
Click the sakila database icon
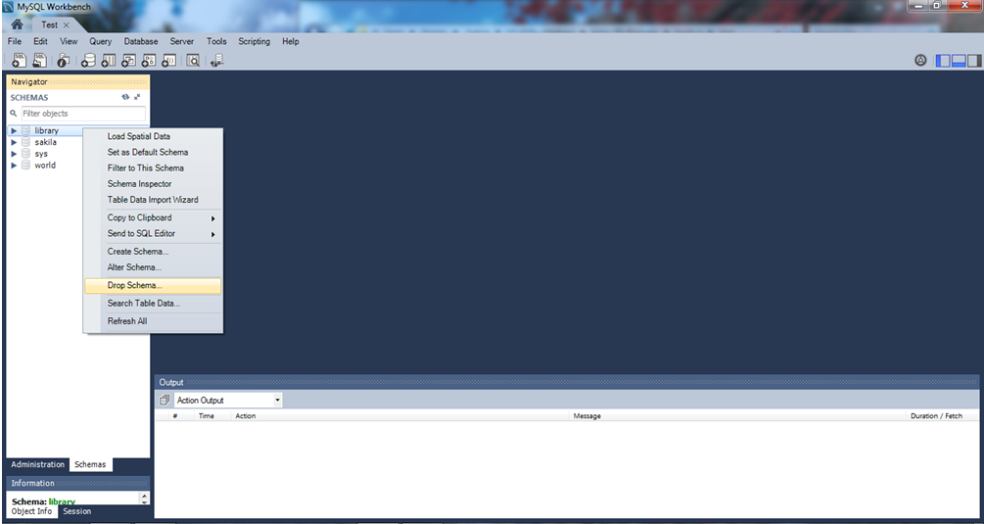point(25,142)
